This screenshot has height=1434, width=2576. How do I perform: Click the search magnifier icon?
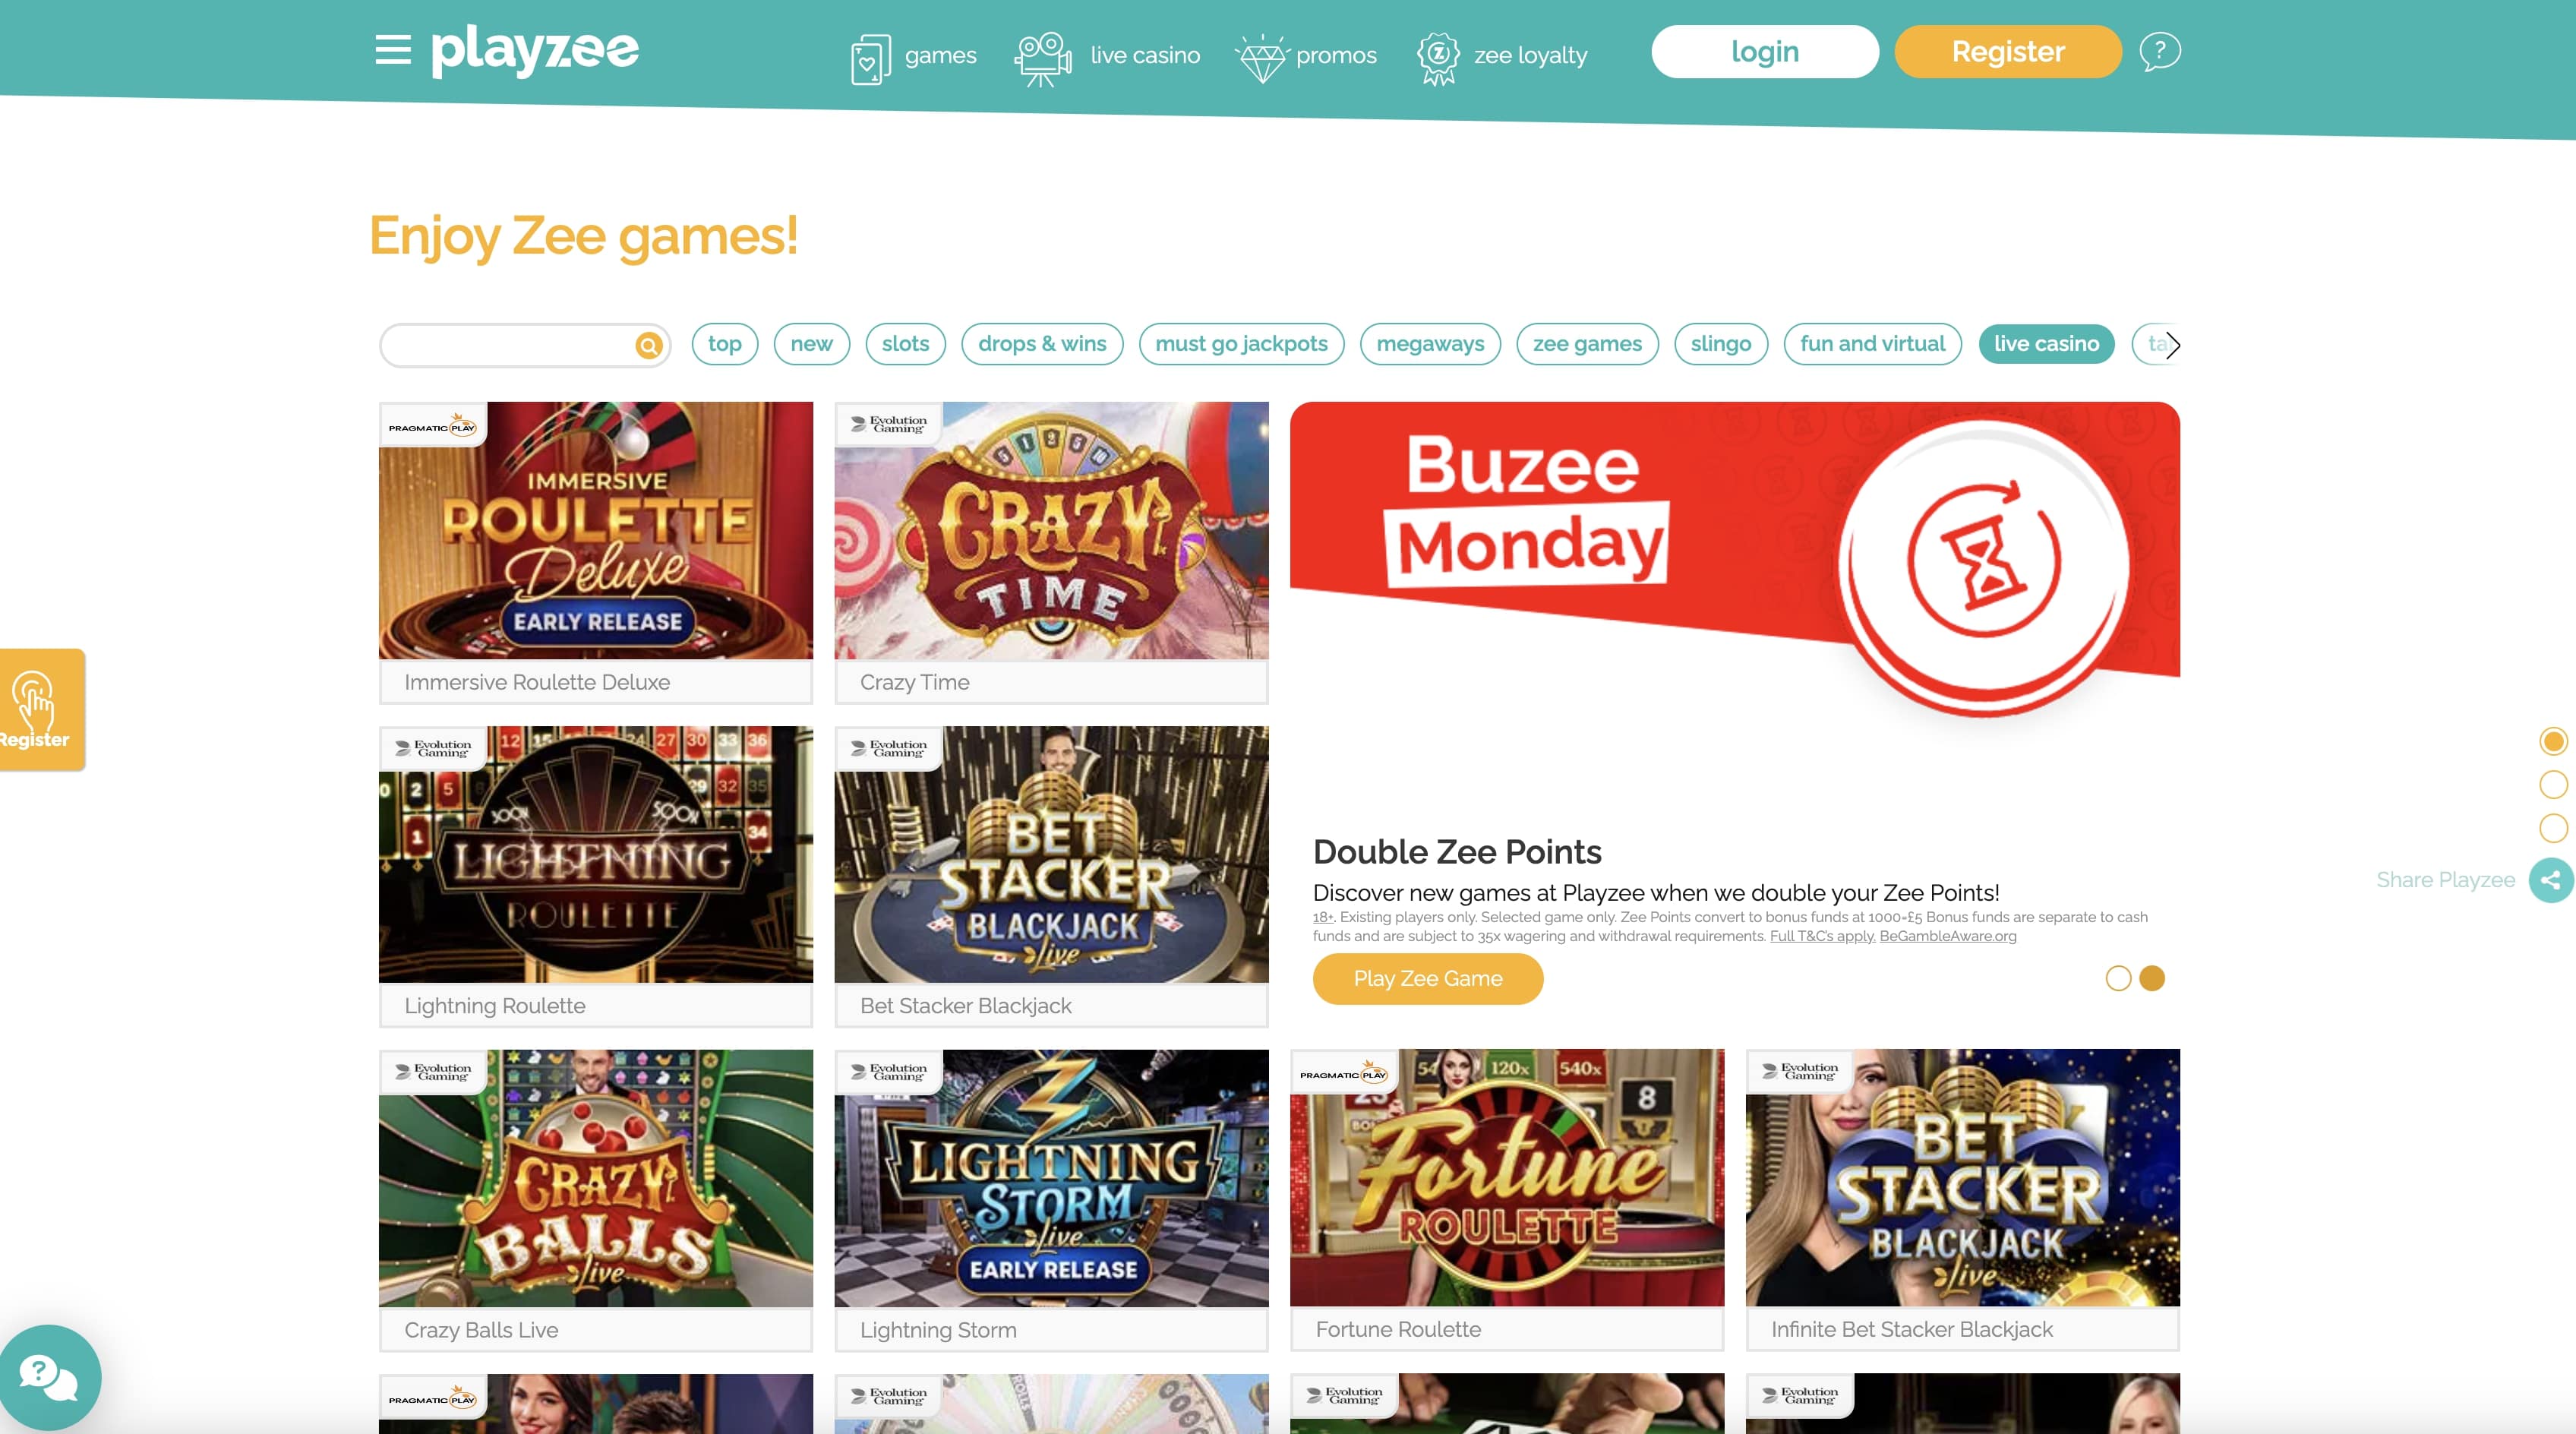pyautogui.click(x=649, y=345)
